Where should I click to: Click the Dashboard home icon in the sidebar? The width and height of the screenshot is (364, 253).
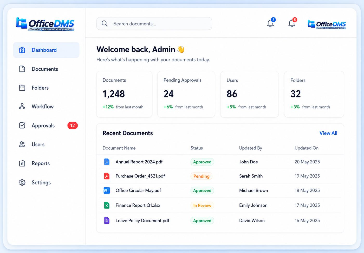(22, 50)
